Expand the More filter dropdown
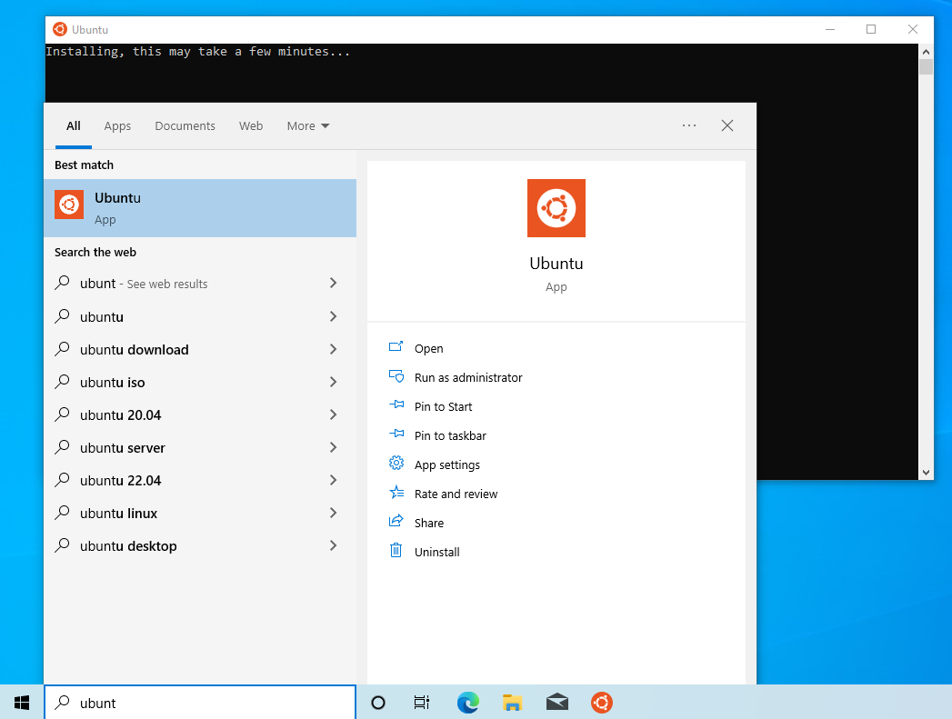The image size is (952, 719). pyautogui.click(x=307, y=125)
